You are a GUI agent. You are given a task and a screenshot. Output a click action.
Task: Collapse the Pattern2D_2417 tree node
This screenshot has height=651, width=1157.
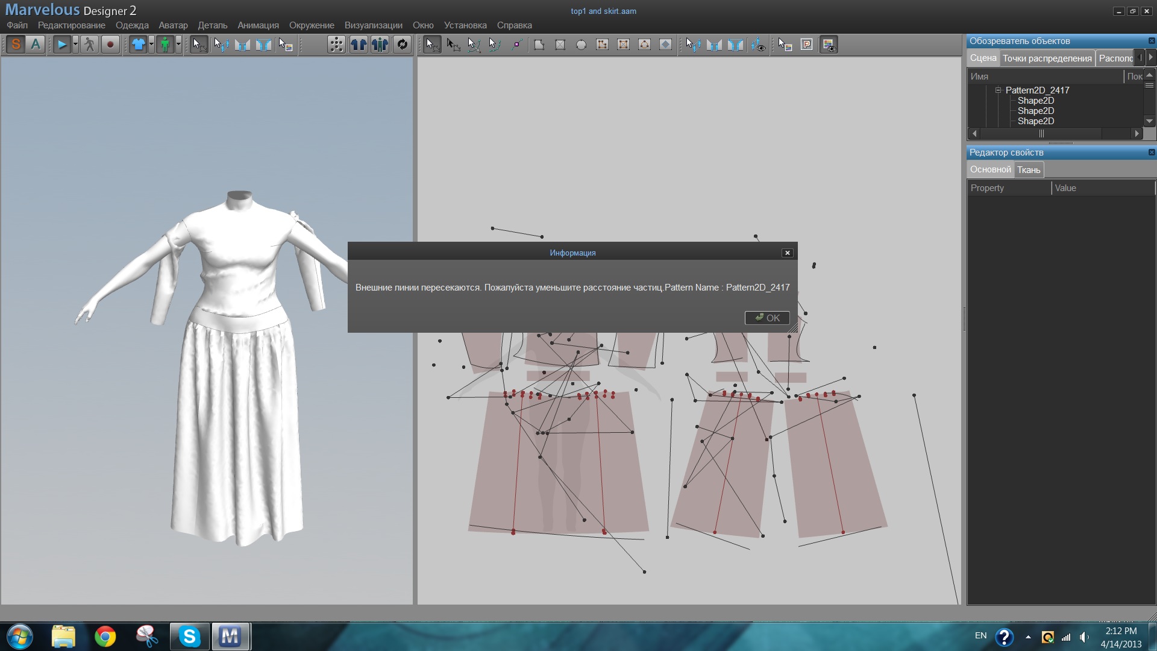coord(998,90)
